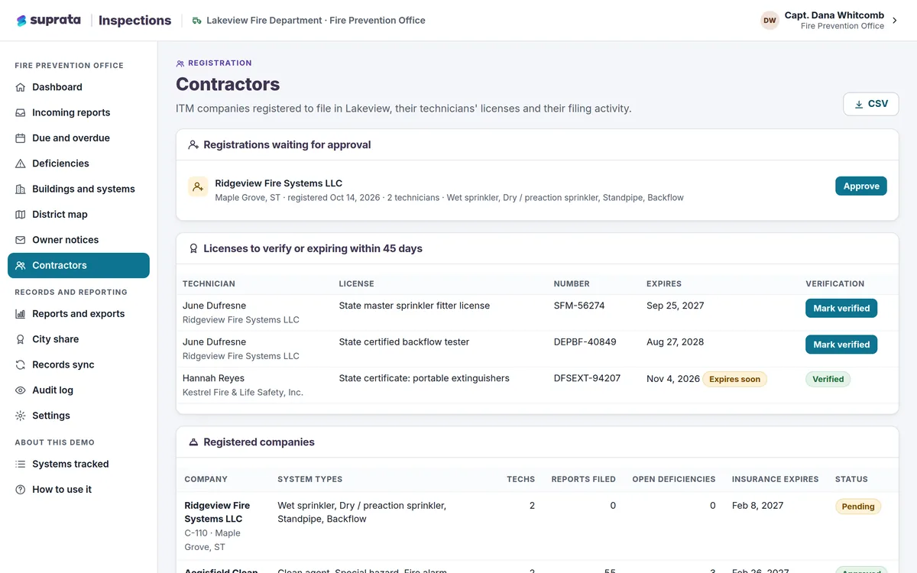Mark verified for license DEPBF-40849

841,345
